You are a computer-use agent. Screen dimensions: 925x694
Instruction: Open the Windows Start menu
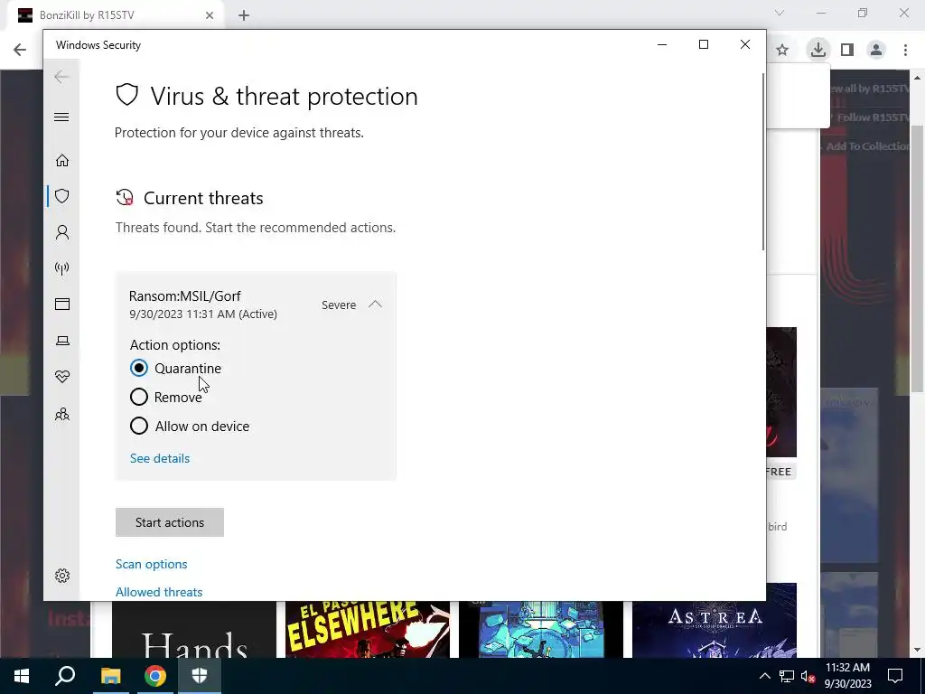[22, 676]
